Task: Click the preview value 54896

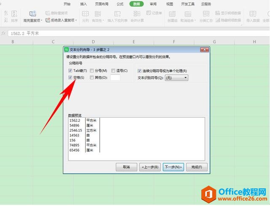Action: coord(74,125)
